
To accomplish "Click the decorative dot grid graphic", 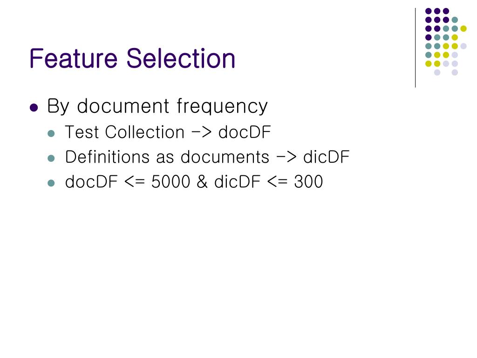I will coord(446,41).
